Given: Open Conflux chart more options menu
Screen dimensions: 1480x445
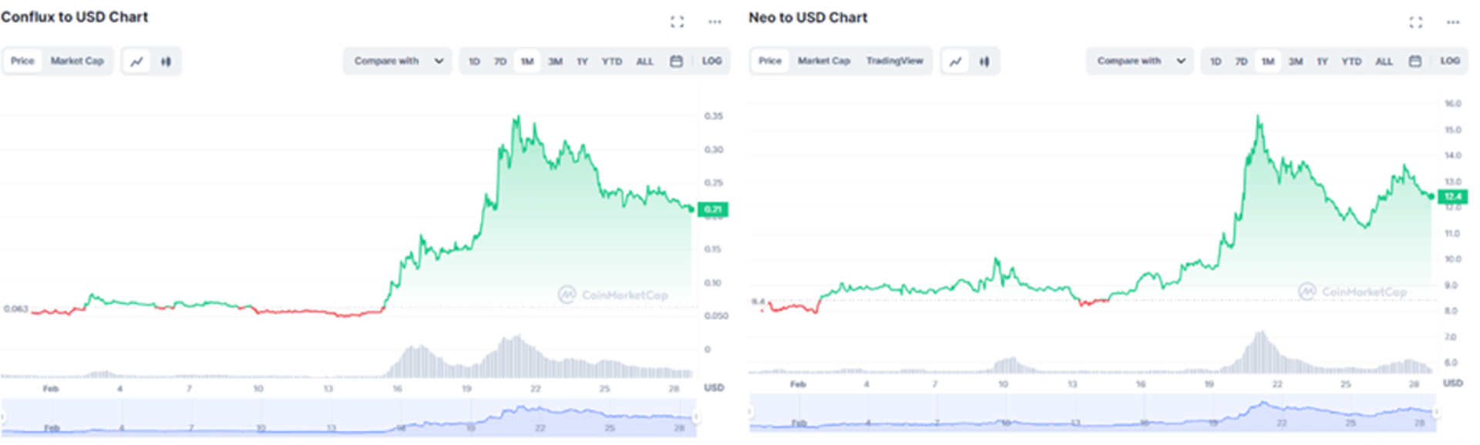Looking at the screenshot, I should [x=715, y=22].
